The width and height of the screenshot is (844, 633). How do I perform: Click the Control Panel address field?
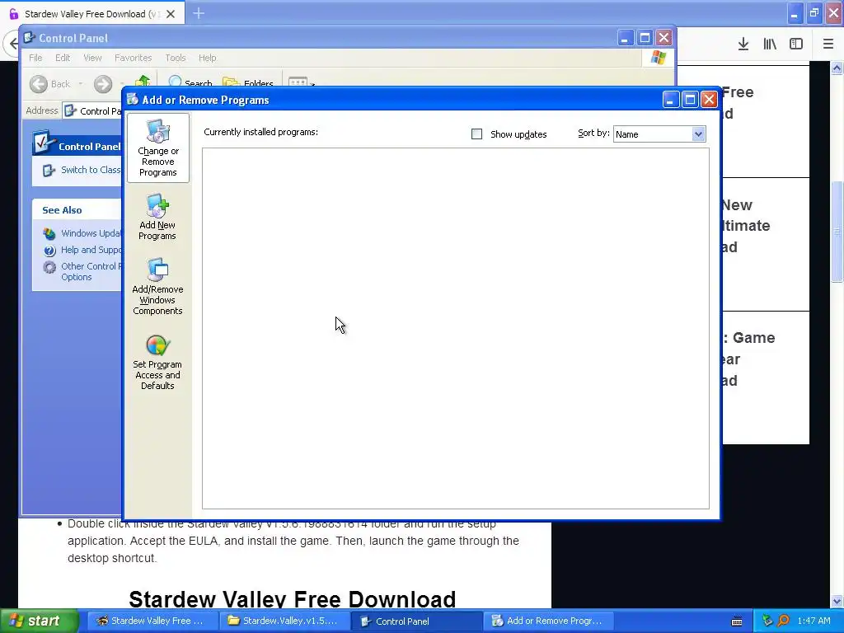coord(92,111)
